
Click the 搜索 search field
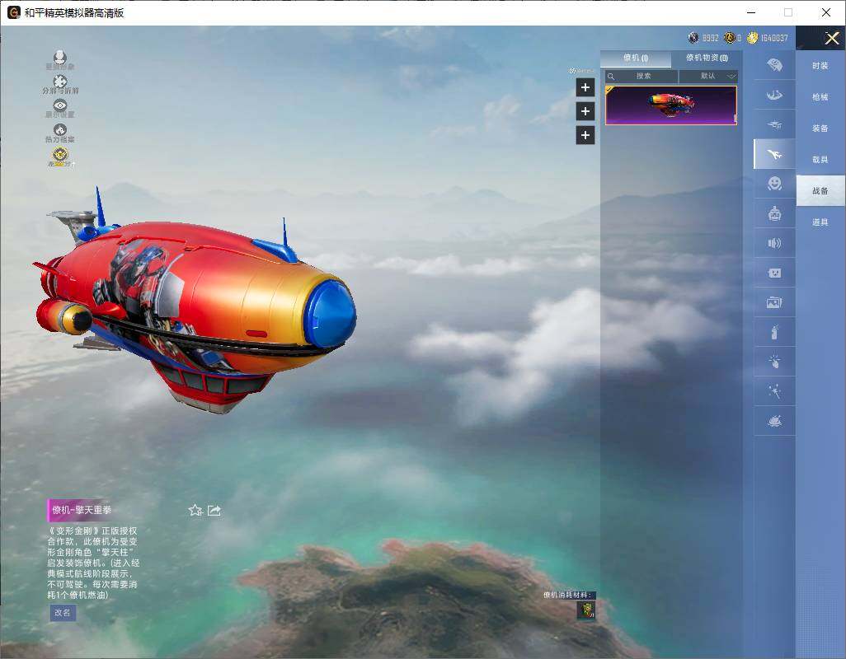[x=641, y=76]
